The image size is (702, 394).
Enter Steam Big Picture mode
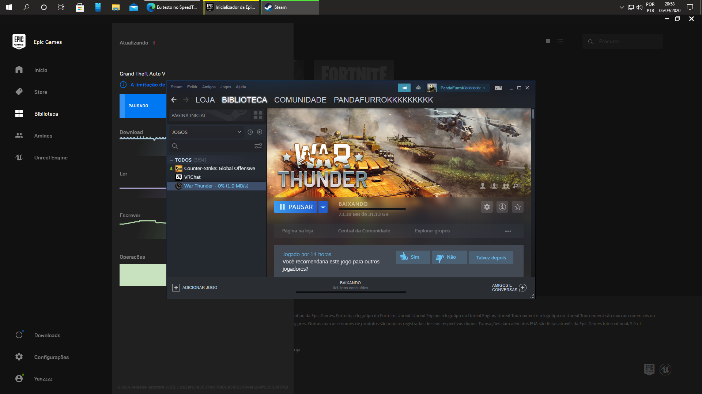click(498, 88)
